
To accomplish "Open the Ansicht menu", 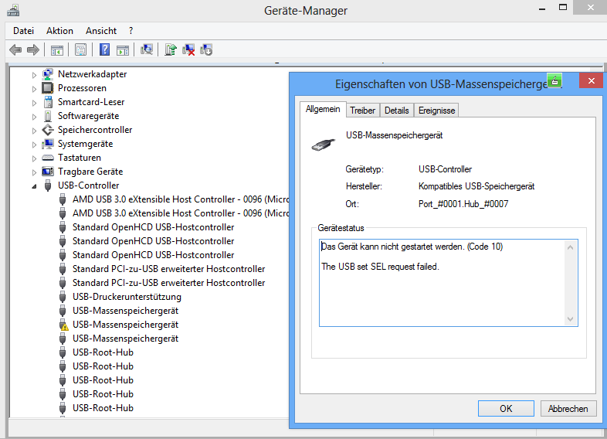I will tap(101, 31).
